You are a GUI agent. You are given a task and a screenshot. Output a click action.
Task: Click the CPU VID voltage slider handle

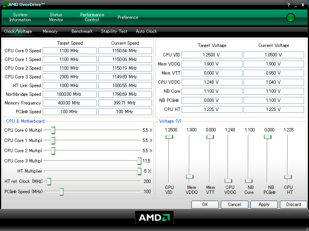(x=169, y=137)
